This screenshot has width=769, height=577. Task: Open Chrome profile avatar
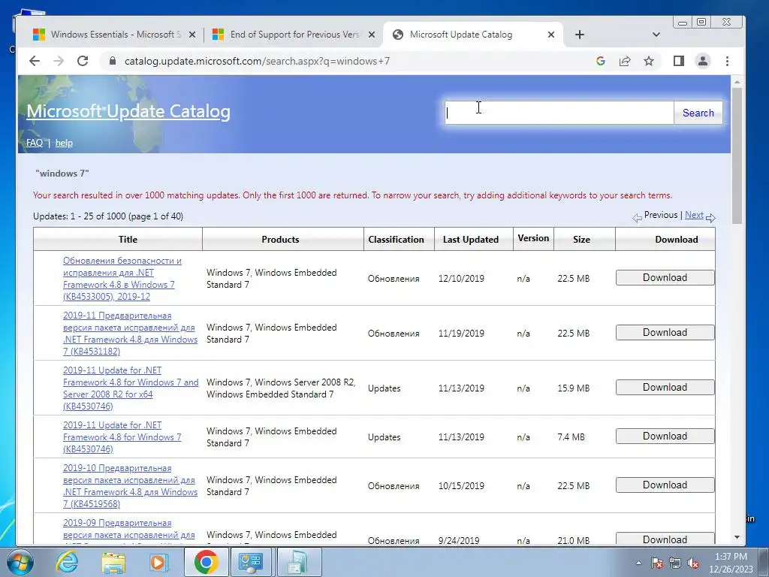point(703,61)
